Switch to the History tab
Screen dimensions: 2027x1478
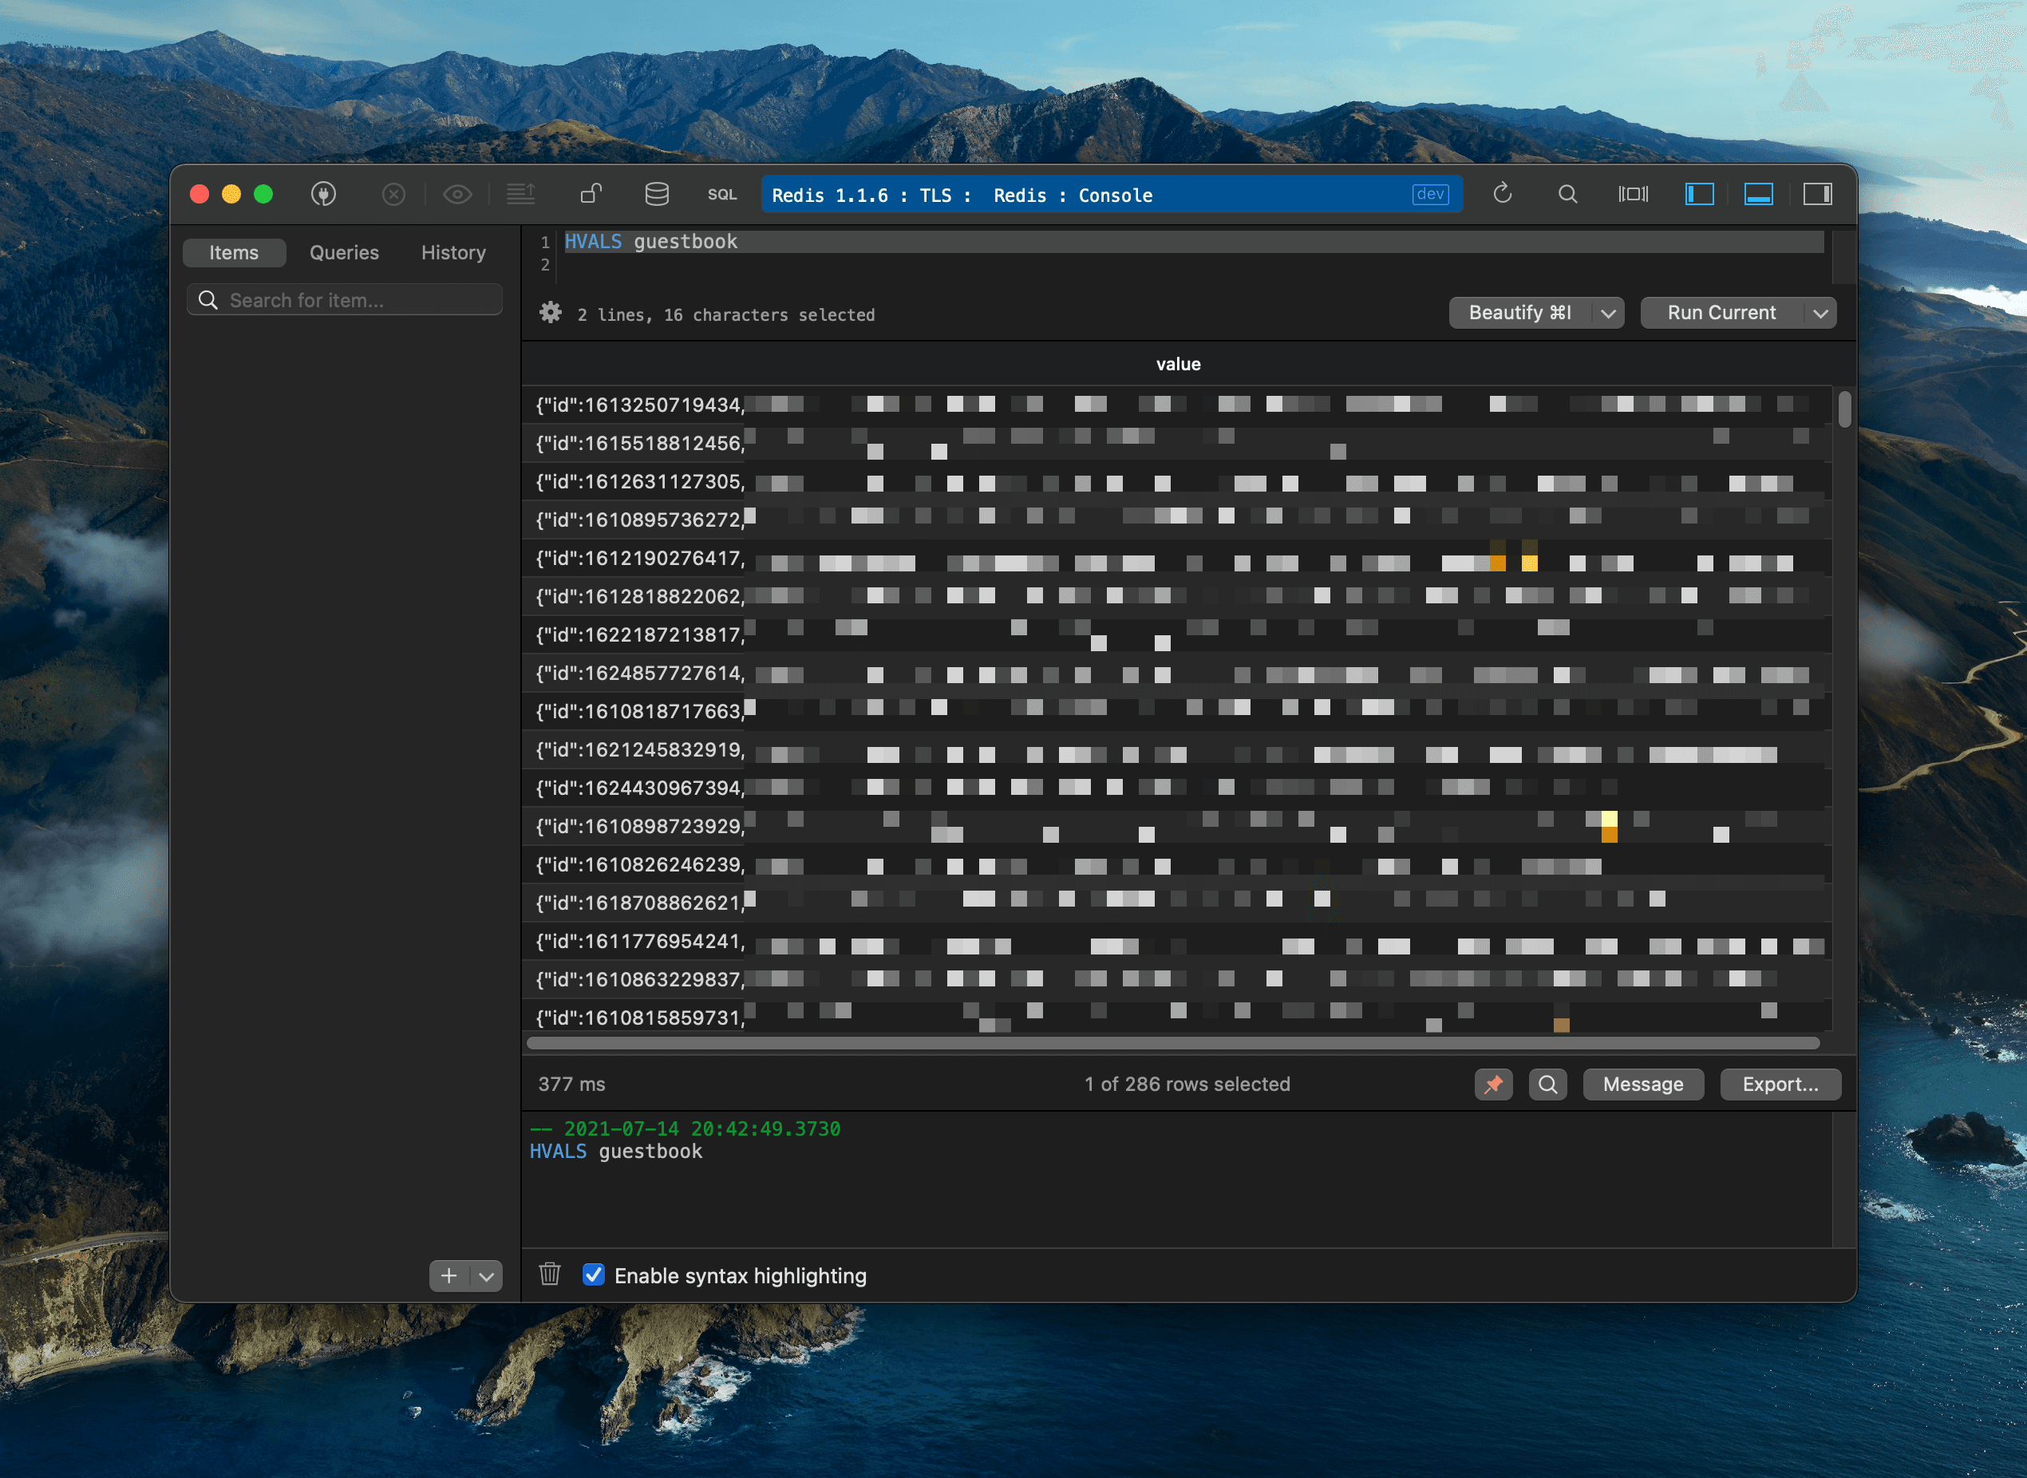point(453,252)
